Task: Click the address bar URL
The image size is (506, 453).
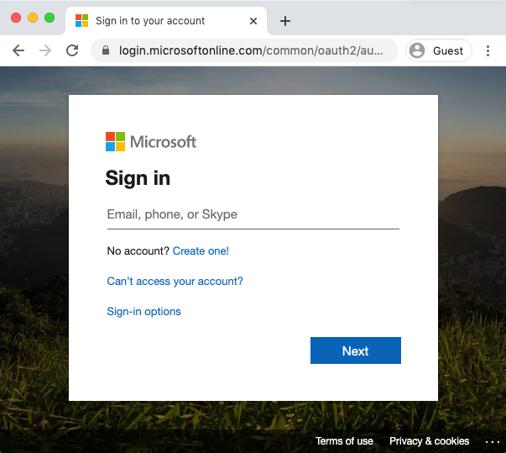Action: pos(252,50)
